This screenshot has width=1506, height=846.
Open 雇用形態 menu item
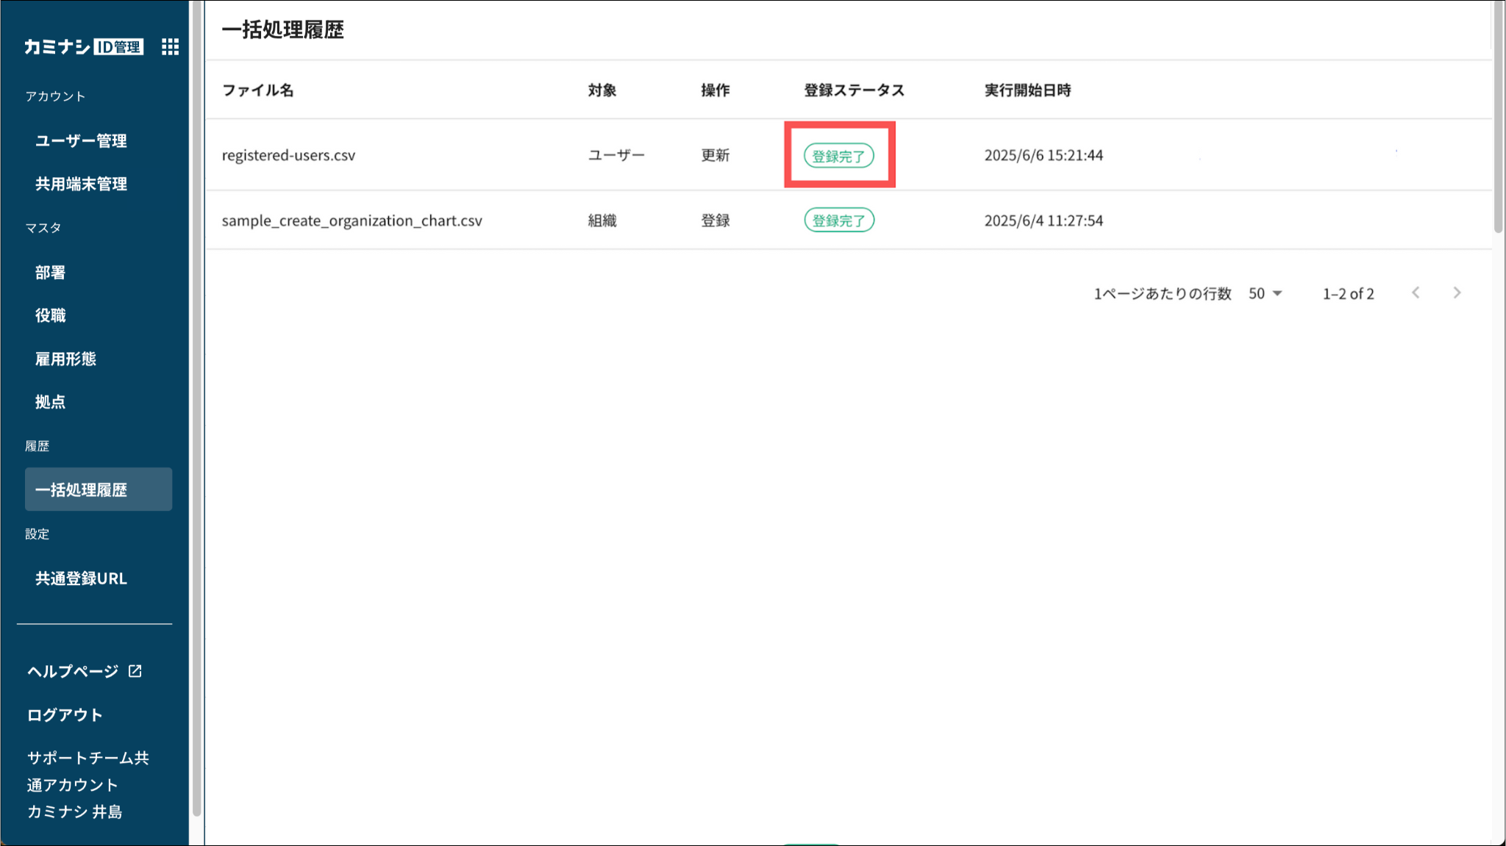[65, 359]
